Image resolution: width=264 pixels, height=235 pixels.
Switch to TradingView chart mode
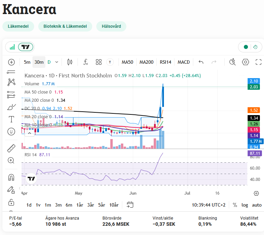click(x=26, y=47)
